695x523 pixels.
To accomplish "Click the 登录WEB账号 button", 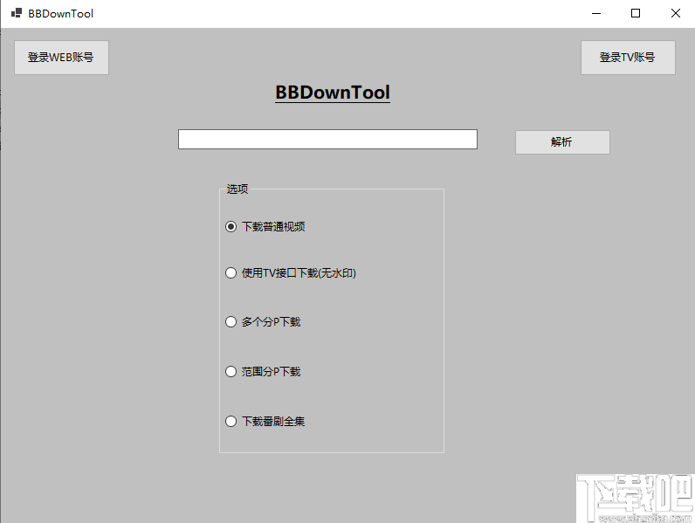I will pyautogui.click(x=61, y=58).
